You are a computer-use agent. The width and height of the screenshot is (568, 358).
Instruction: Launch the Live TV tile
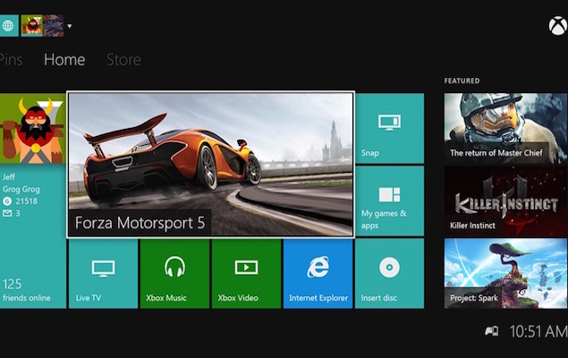click(103, 273)
